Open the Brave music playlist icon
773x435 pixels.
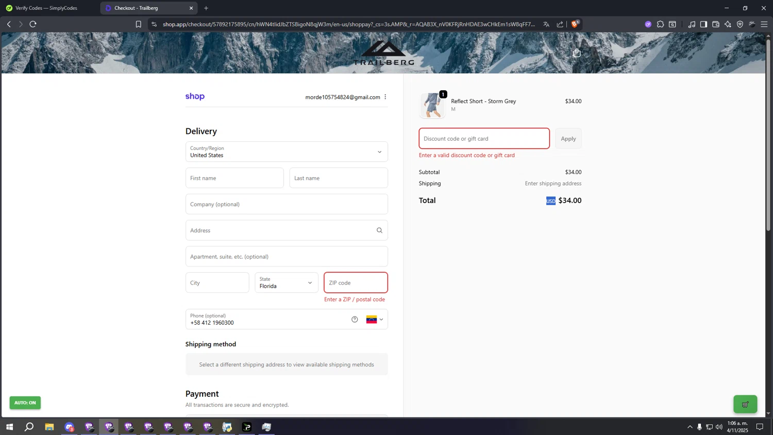(692, 24)
